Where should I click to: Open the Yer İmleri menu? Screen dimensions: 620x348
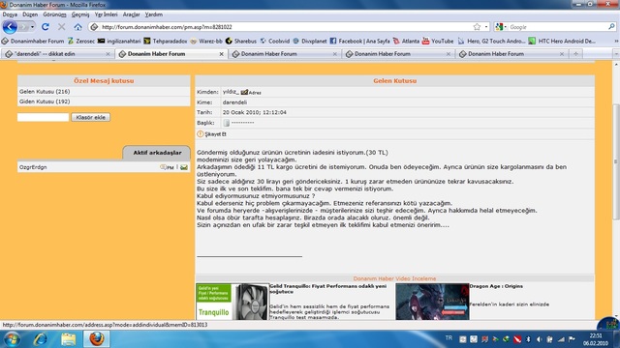[x=106, y=14]
